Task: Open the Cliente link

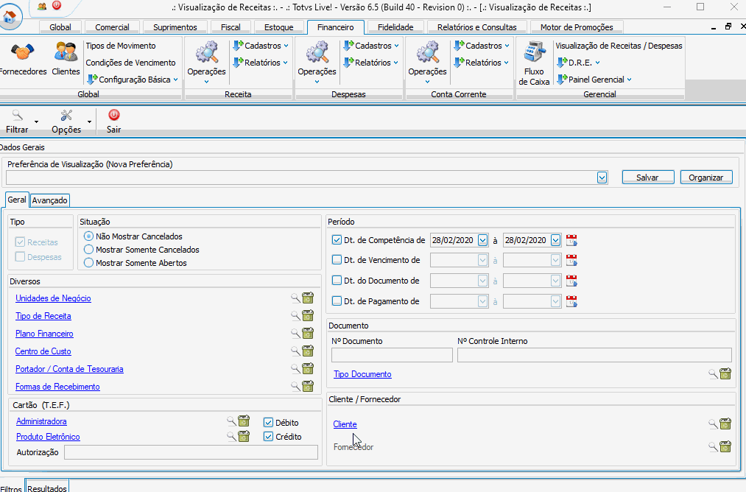Action: pos(345,424)
